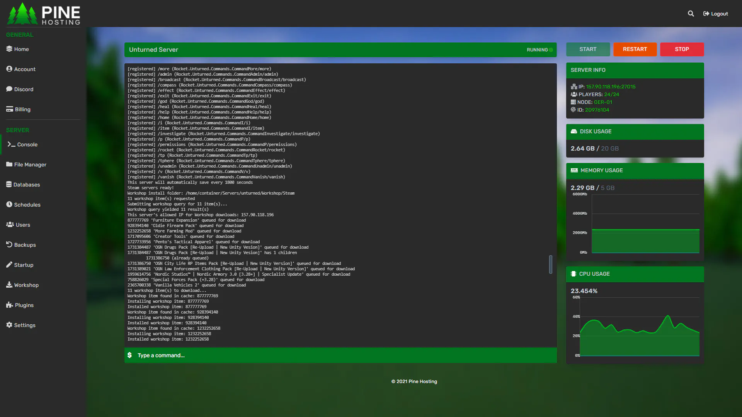Screen dimensions: 742x417
Task: Open File Manager
Action: pos(30,164)
